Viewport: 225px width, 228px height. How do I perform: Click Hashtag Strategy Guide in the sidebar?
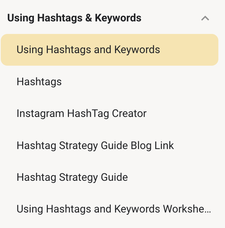tap(72, 177)
